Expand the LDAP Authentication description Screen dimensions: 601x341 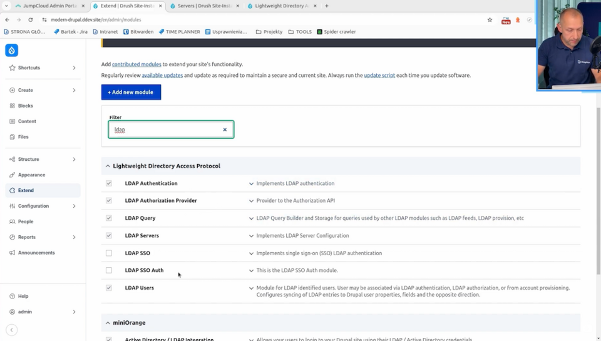251,184
